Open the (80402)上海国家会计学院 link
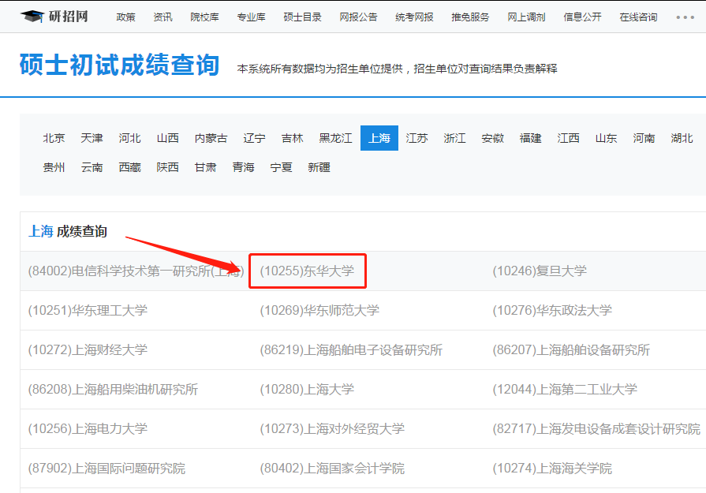This screenshot has width=706, height=493. click(332, 469)
